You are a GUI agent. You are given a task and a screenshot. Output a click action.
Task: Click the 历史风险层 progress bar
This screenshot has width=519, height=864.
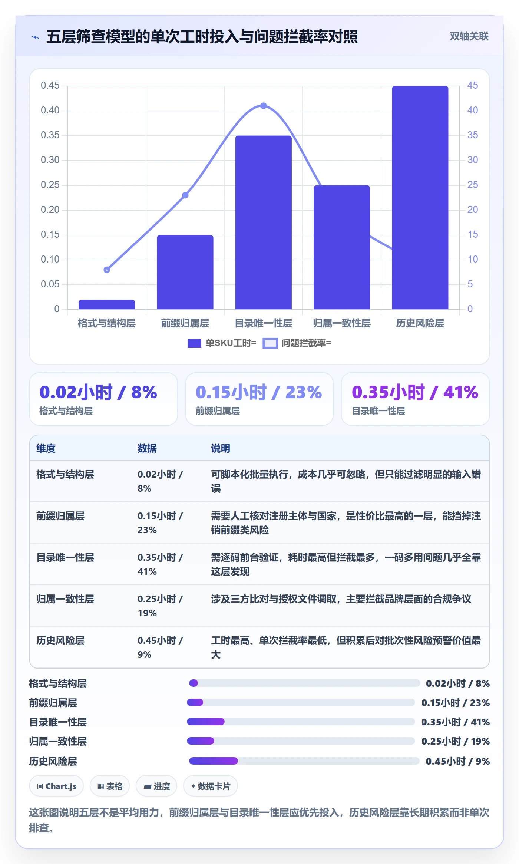pos(304,761)
